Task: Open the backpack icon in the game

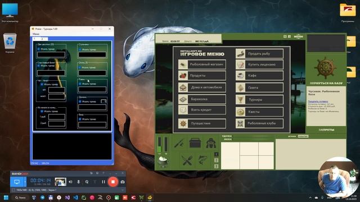Action: point(211,144)
